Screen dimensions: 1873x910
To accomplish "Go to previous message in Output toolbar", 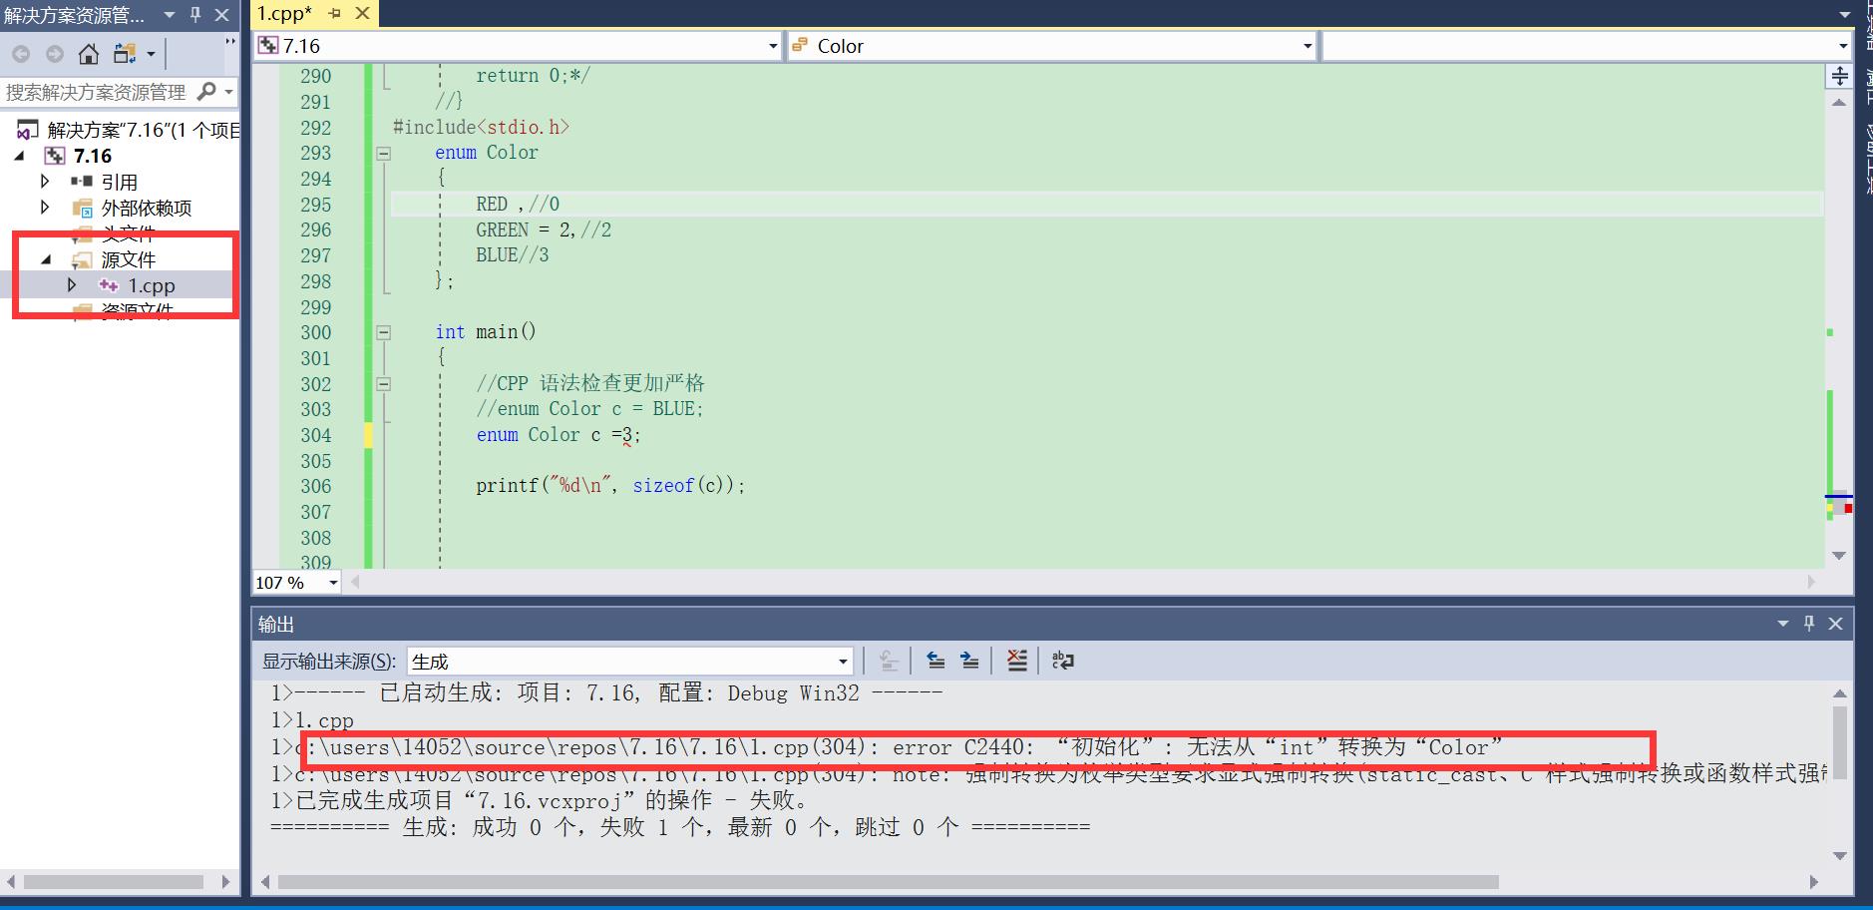I will click(936, 661).
